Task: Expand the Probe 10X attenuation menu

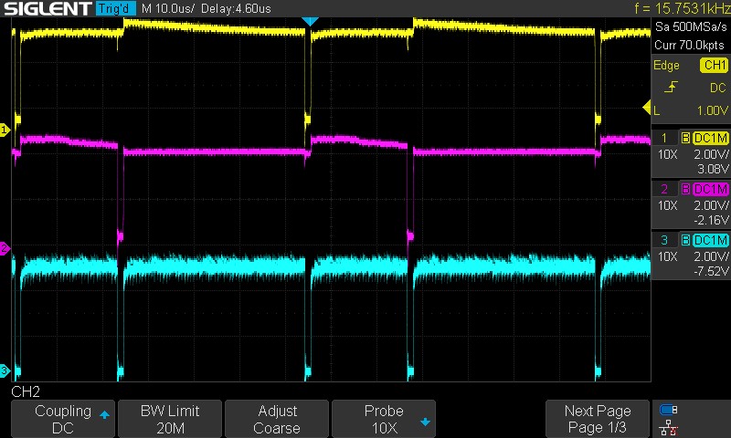Action: (384, 419)
